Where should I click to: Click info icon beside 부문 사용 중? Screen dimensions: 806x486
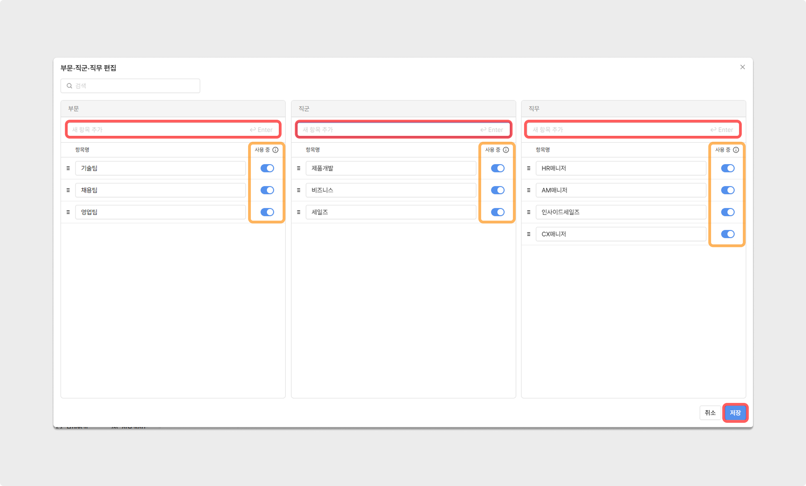[275, 150]
